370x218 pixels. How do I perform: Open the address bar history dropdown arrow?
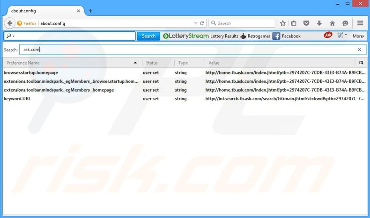point(196,23)
